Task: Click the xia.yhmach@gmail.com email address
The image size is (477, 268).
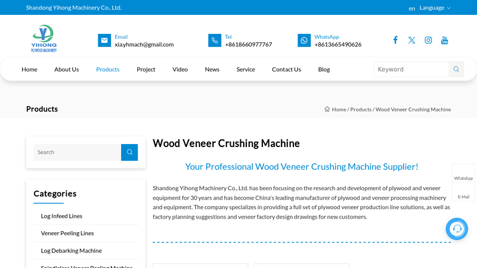Action: pos(144,44)
